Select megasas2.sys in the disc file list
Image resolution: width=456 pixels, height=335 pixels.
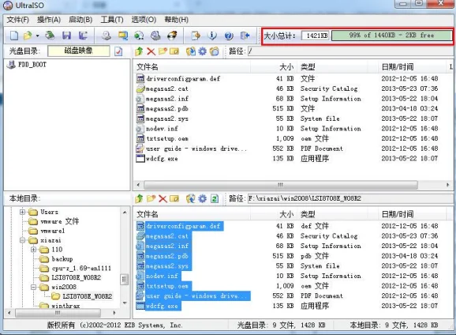click(167, 119)
